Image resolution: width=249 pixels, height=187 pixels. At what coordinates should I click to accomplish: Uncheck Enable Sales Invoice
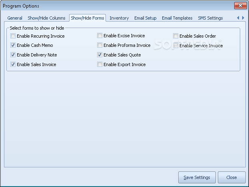tap(13, 64)
